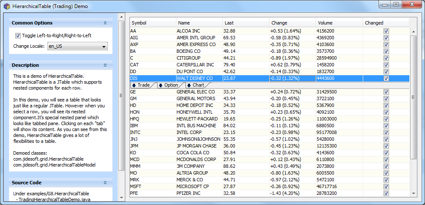The image size is (425, 205).
Task: Select the CATERPILLAR INC name cell
Action: coord(199,65)
